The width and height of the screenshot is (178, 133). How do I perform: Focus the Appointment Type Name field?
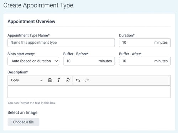click(61, 43)
